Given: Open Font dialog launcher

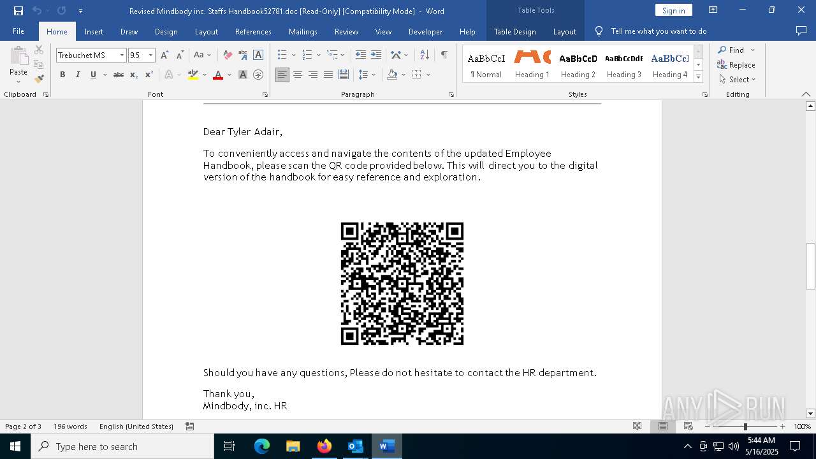Looking at the screenshot, I should (265, 94).
